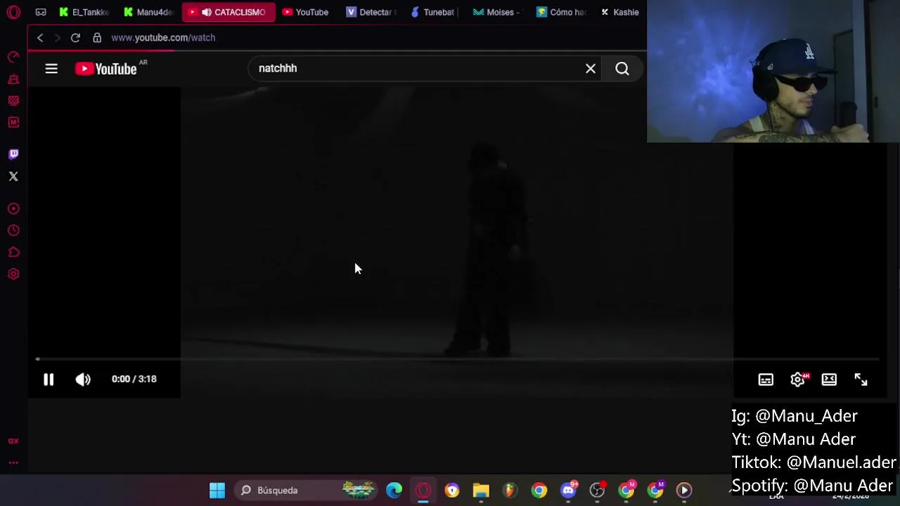Image resolution: width=900 pixels, height=506 pixels.
Task: Switch to the Detectar tab
Action: 371,12
